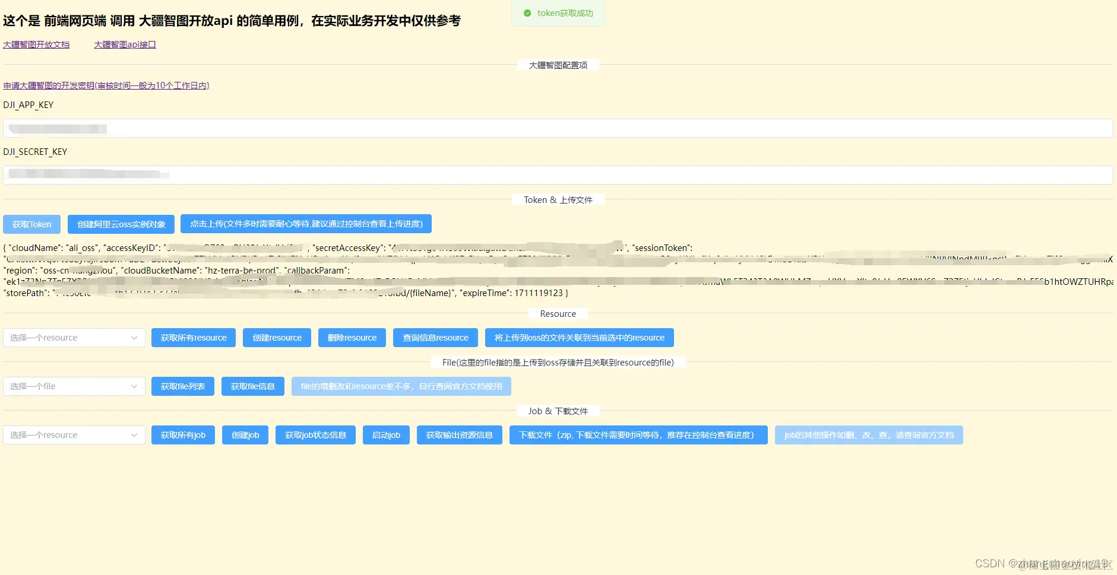The image size is (1117, 575).
Task: Click the green success check icon
Action: (527, 13)
